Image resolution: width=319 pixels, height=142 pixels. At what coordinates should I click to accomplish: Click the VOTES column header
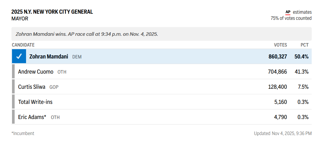(280, 45)
